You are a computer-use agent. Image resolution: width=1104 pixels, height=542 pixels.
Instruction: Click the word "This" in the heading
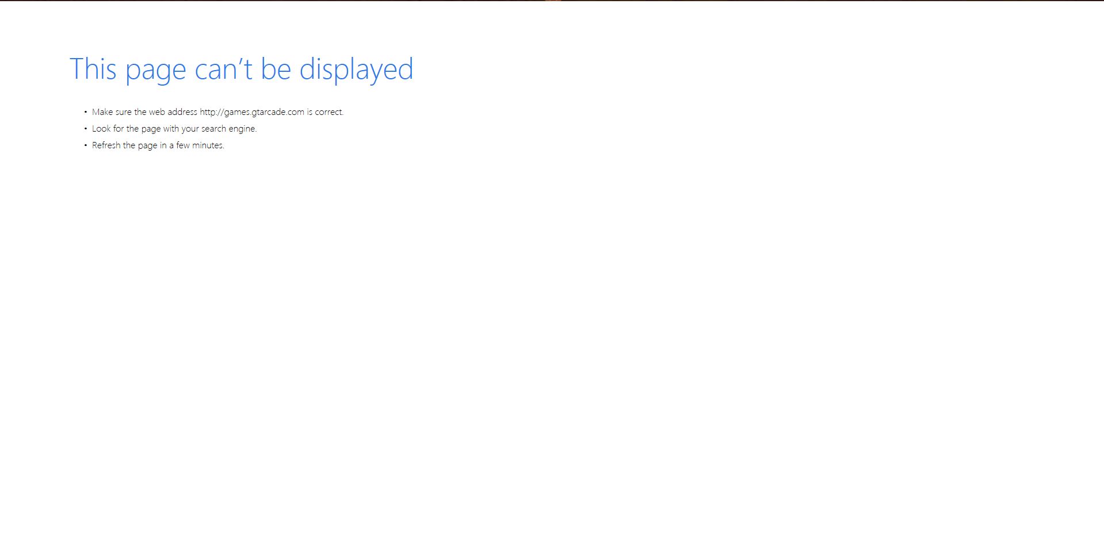[93, 69]
